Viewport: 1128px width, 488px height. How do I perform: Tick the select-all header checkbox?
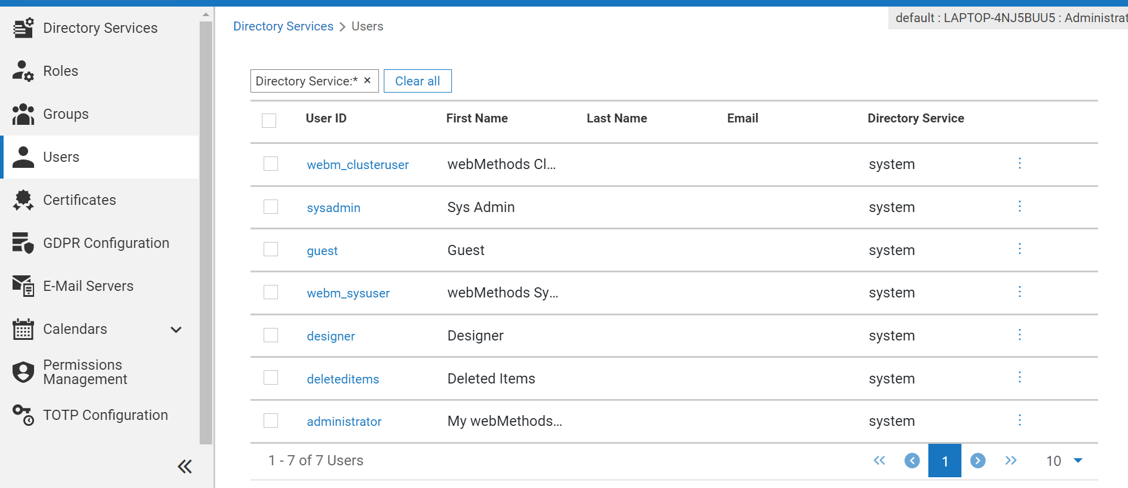point(269,121)
